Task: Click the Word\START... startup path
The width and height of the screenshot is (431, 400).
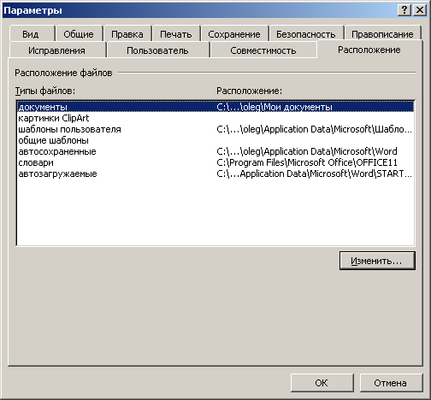Action: coord(314,174)
